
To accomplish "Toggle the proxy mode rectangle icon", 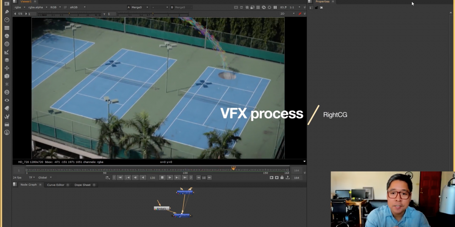I will click(x=242, y=7).
